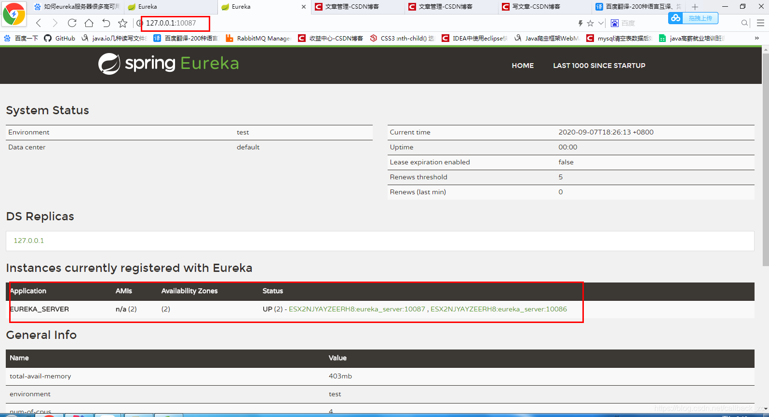Expand the address bar dropdown chevron
769x417 pixels.
point(601,23)
